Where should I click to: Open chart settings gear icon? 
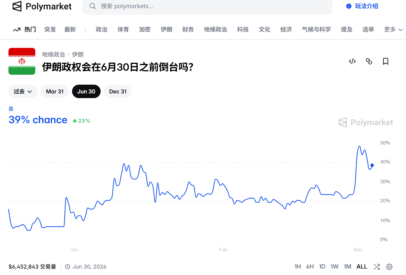[x=389, y=267]
